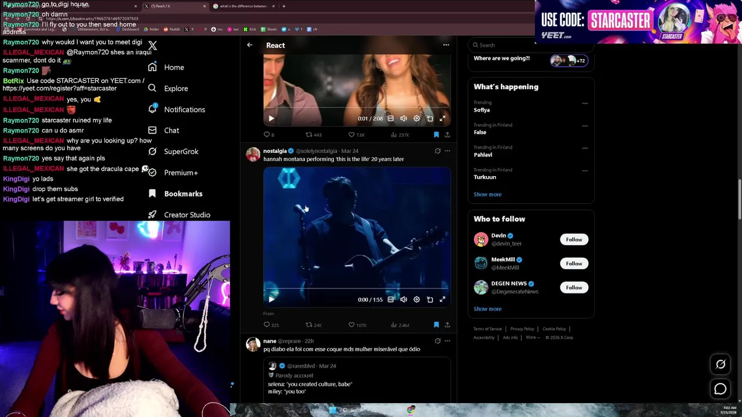Open options for the Sofiya trend
This screenshot has width=742, height=417.
[584, 103]
